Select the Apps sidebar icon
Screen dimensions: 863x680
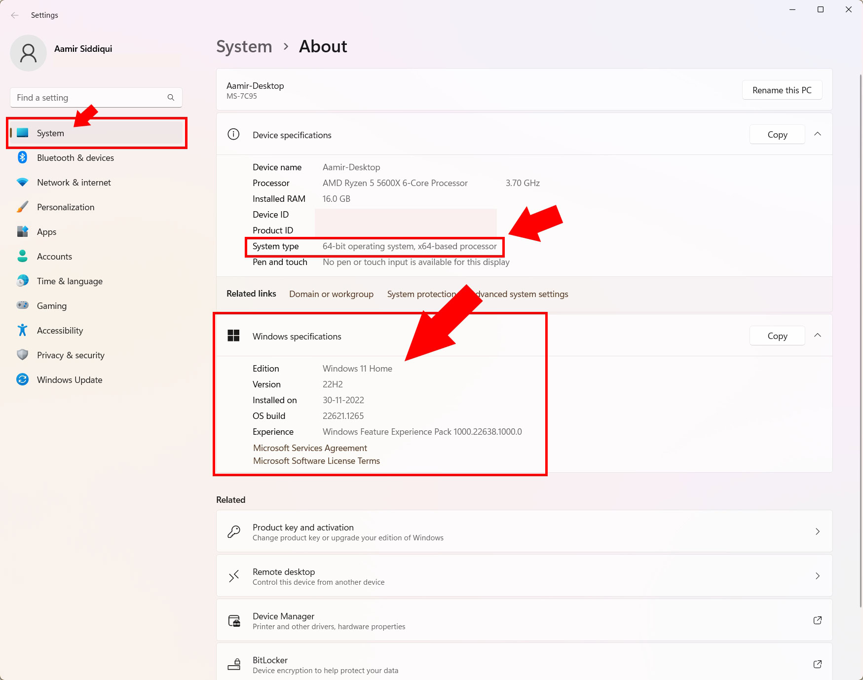click(23, 231)
